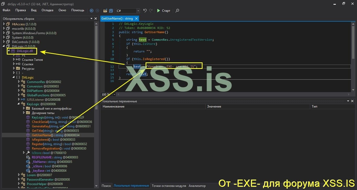Image resolution: width=357 pixels, height=190 pixels.
Task: Select the GetUserName method icon
Action: click(x=28, y=135)
